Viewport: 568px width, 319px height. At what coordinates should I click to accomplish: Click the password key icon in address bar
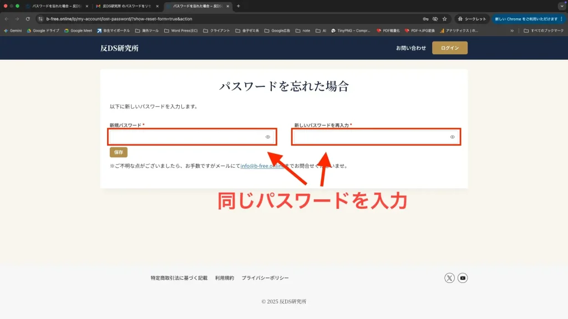click(x=425, y=19)
